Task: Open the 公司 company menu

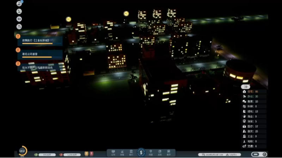Action: 113,153
